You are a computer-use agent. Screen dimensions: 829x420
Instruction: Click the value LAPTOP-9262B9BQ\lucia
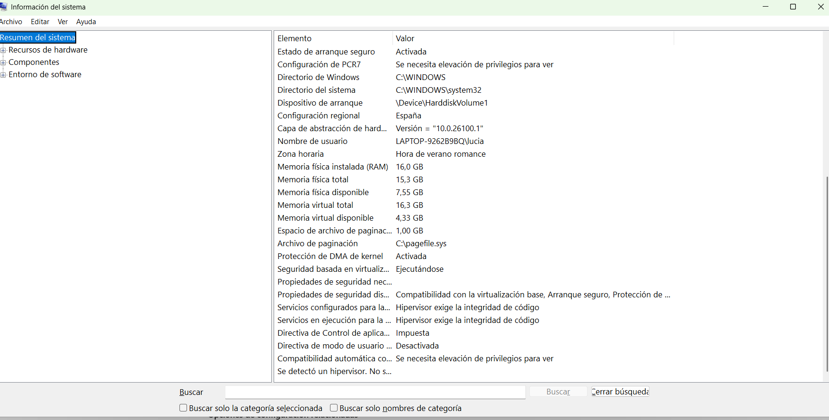click(x=440, y=141)
